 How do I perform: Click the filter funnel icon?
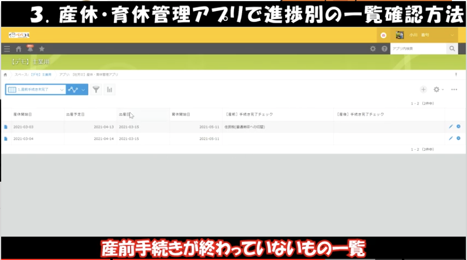pos(96,89)
